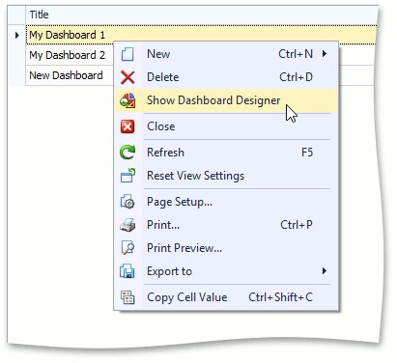Click the Ctrl+D shortcut label
This screenshot has width=397, height=363.
coord(296,77)
